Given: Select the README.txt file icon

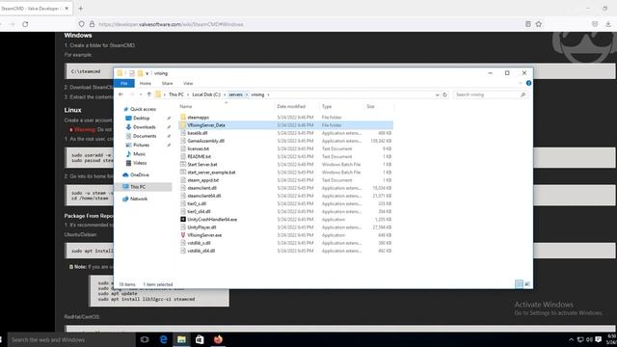Looking at the screenshot, I should click(183, 156).
